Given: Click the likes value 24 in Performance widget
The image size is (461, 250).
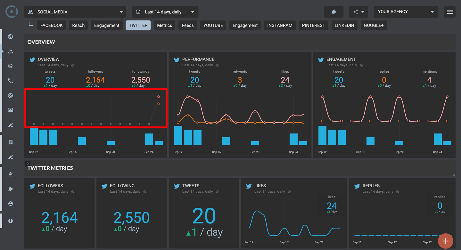Looking at the screenshot, I should click(x=285, y=80).
